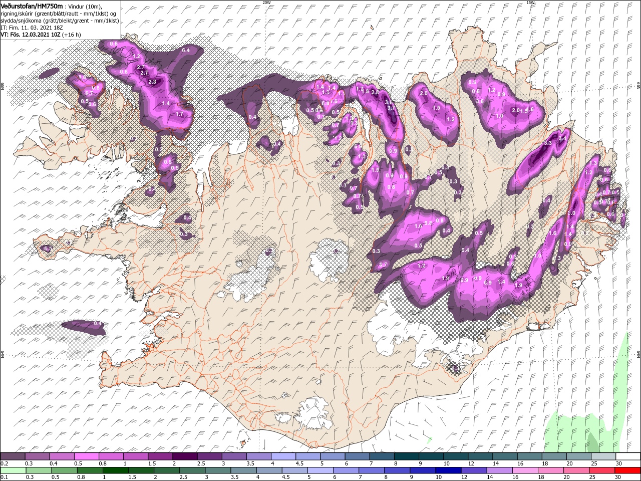Select the light lavender upper swatch between 4 and 4.5
The height and width of the screenshot is (481, 641).
[283, 456]
